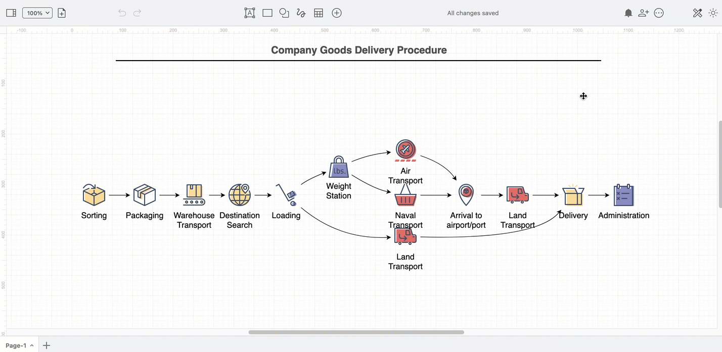
Task: Click the Administration label
Action: pyautogui.click(x=624, y=216)
